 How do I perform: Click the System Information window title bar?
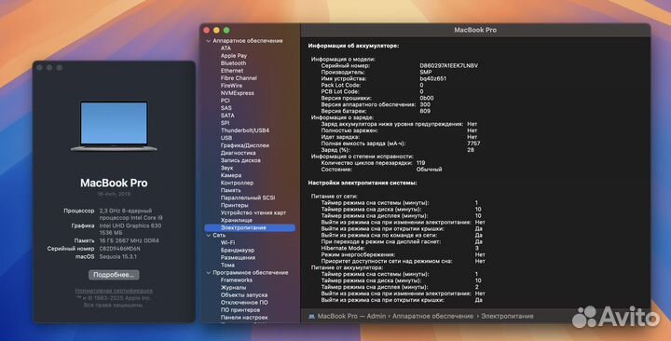click(x=475, y=30)
